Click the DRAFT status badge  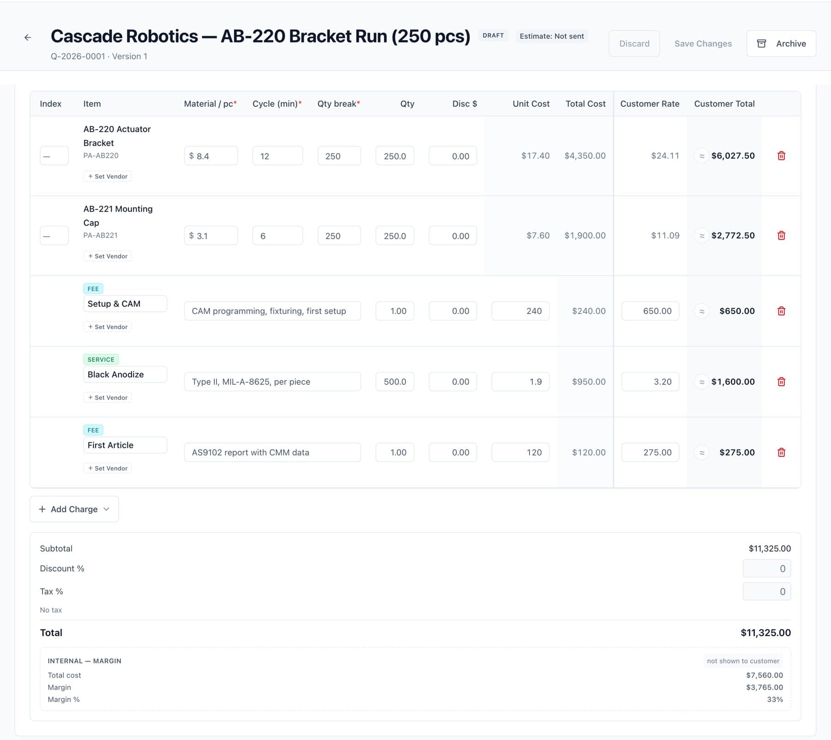click(x=493, y=36)
